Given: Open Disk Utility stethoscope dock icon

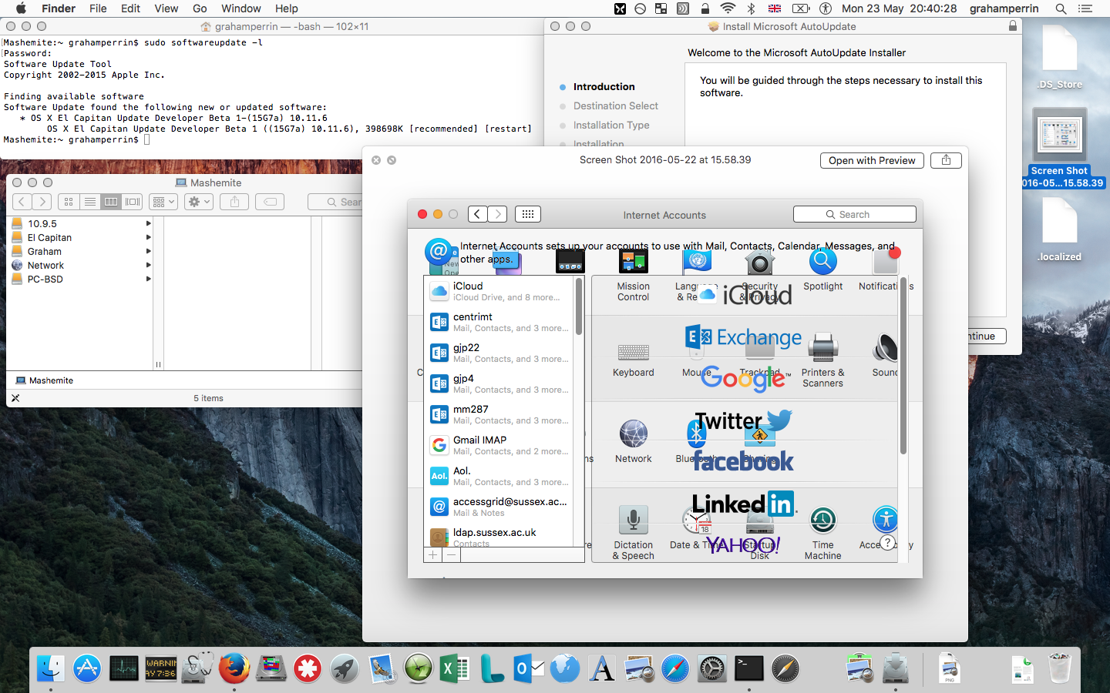Looking at the screenshot, I should [197, 668].
